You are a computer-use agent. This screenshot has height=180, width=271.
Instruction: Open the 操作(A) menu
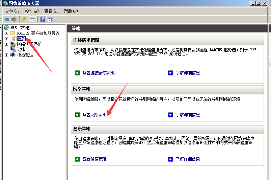click(x=32, y=11)
